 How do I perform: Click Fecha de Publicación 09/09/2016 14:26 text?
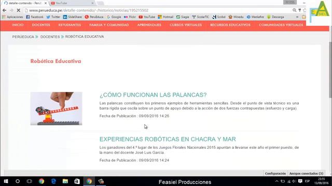coord(134,116)
